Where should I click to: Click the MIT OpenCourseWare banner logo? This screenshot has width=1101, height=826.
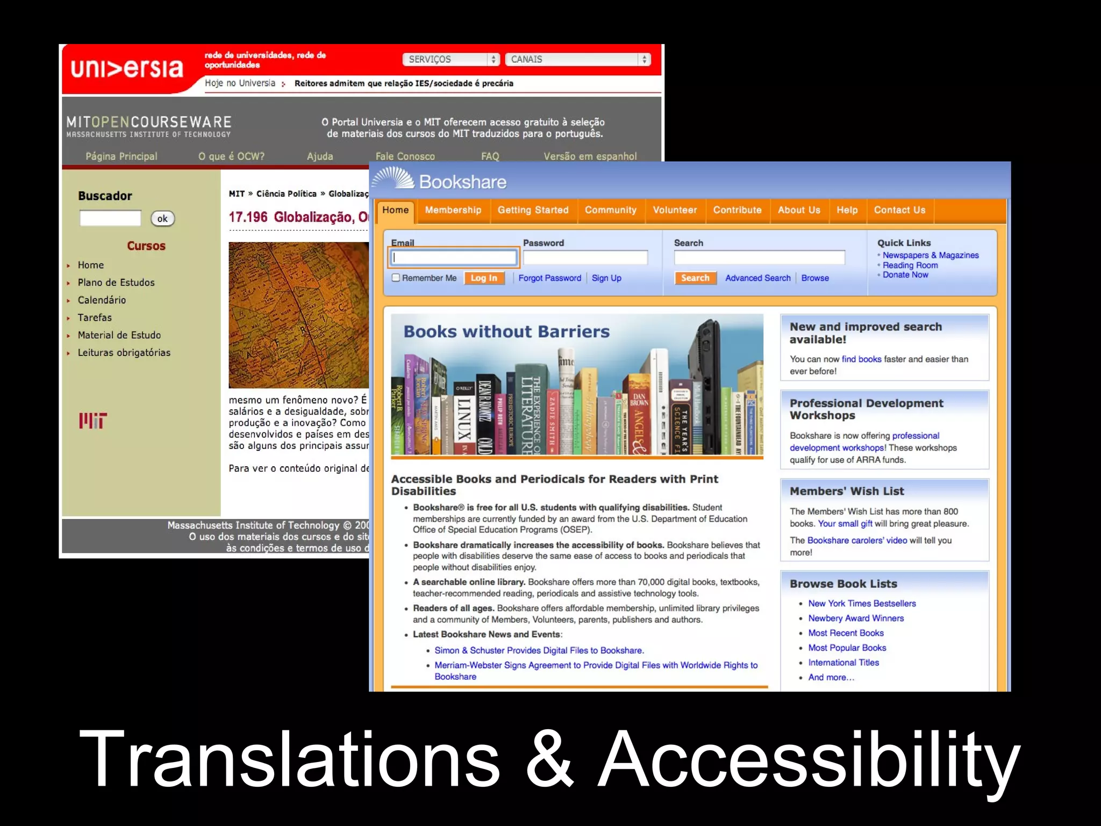[149, 126]
